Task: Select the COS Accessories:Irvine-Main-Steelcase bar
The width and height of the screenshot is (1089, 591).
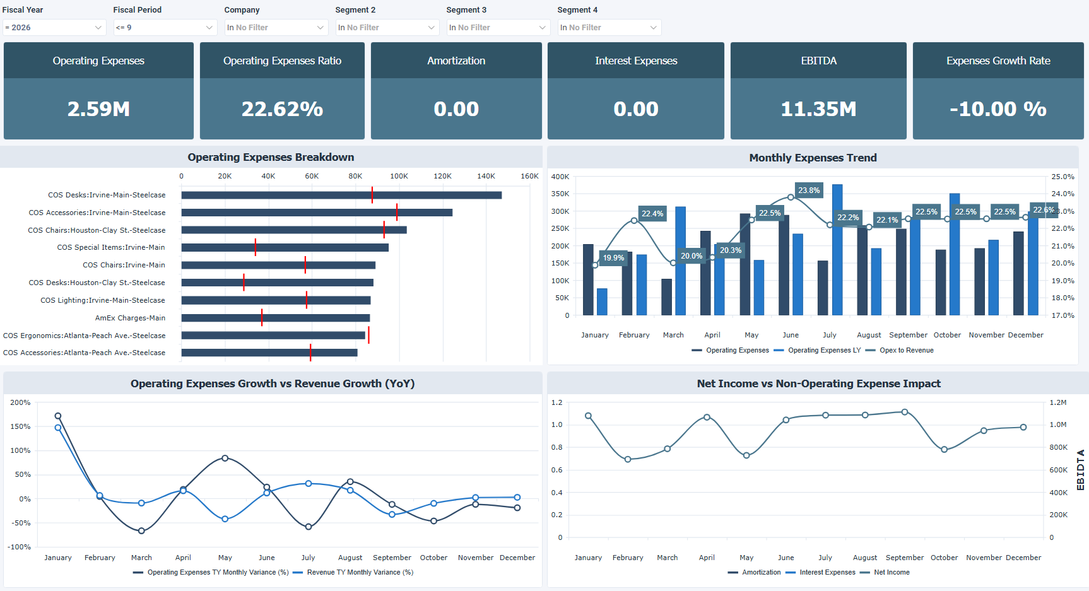Action: 317,213
